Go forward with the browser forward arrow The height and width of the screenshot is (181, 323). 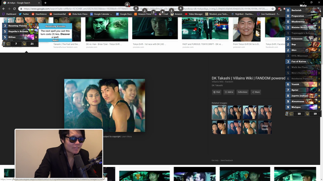coord(9,9)
